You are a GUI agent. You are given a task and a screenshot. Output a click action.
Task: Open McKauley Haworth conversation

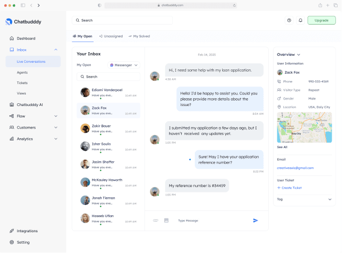(x=108, y=183)
